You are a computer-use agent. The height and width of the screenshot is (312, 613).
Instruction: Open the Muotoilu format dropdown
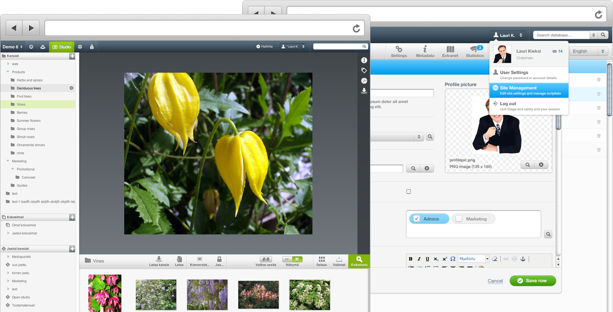(x=474, y=259)
